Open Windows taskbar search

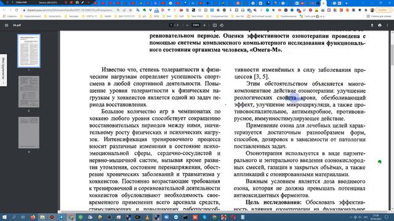tap(14, 217)
